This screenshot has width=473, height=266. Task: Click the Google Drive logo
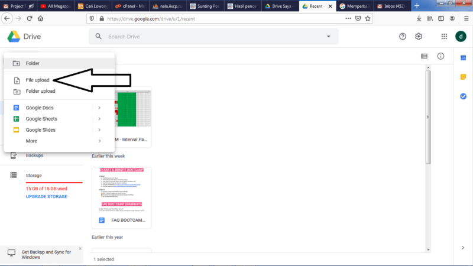pos(14,37)
